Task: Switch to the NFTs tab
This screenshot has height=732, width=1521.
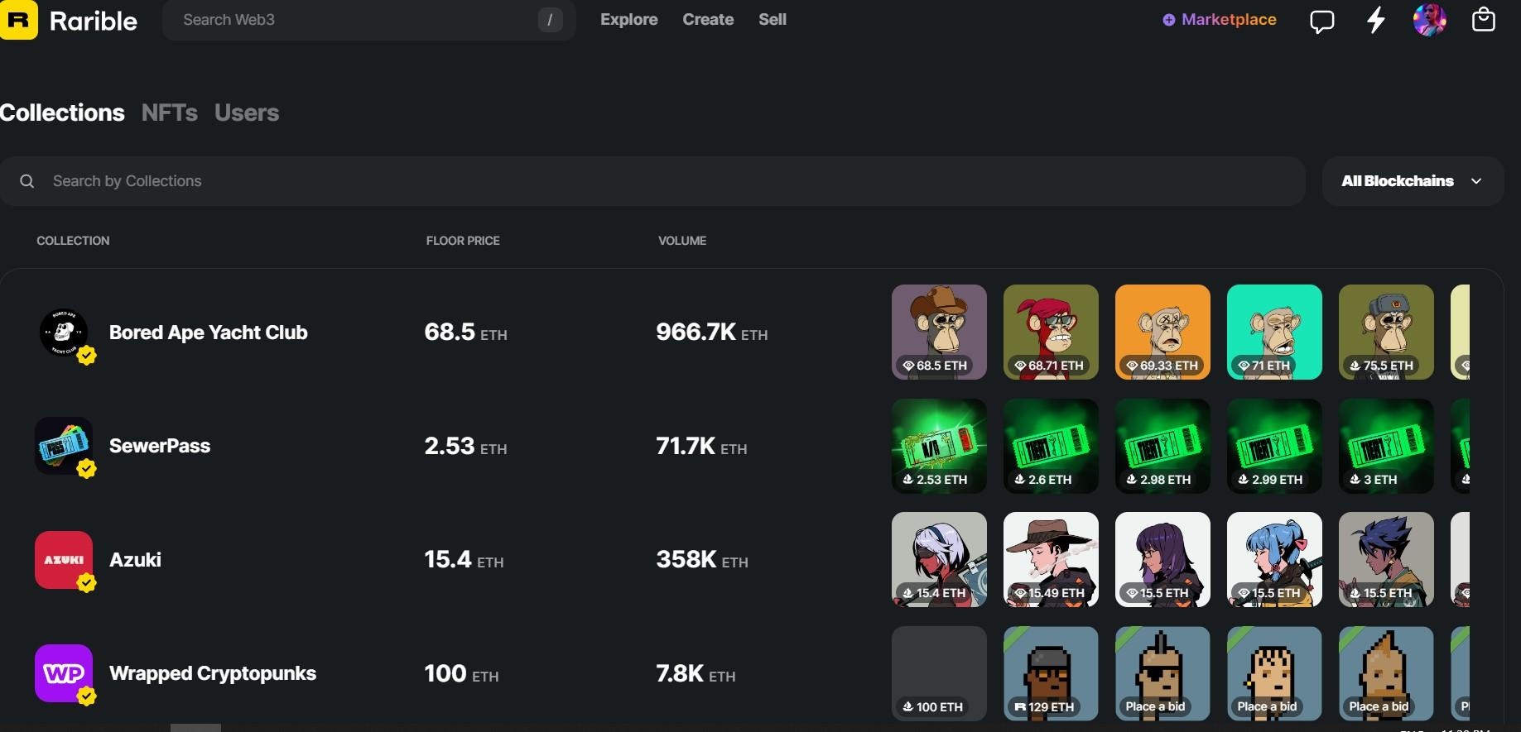Action: [170, 112]
